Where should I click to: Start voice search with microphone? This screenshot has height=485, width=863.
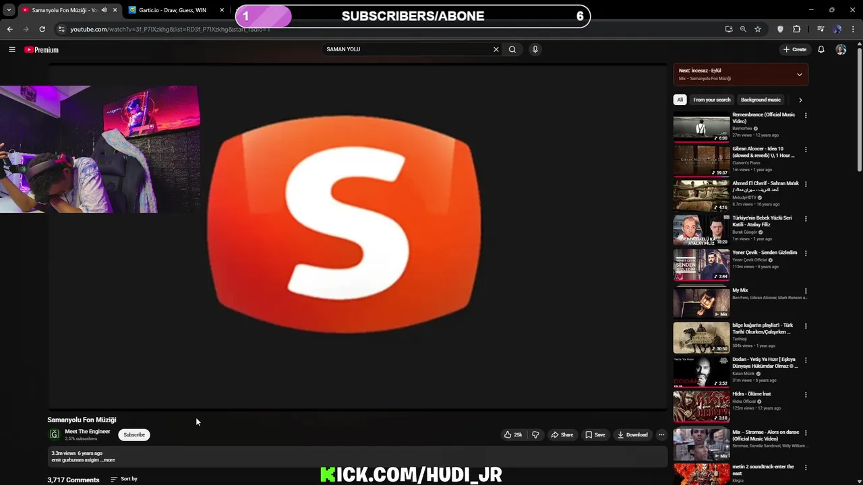pyautogui.click(x=535, y=49)
